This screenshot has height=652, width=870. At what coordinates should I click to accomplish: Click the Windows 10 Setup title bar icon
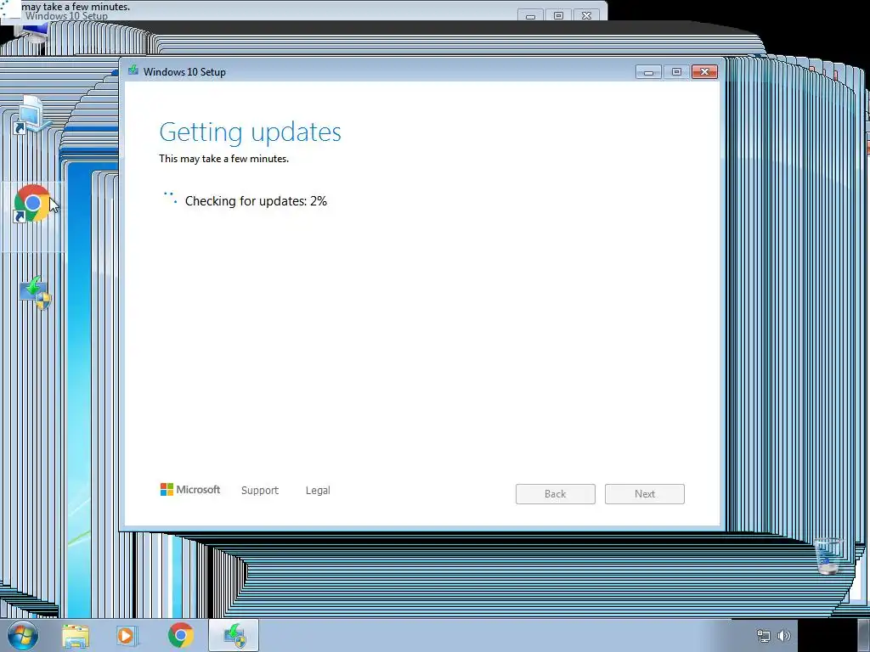click(133, 70)
